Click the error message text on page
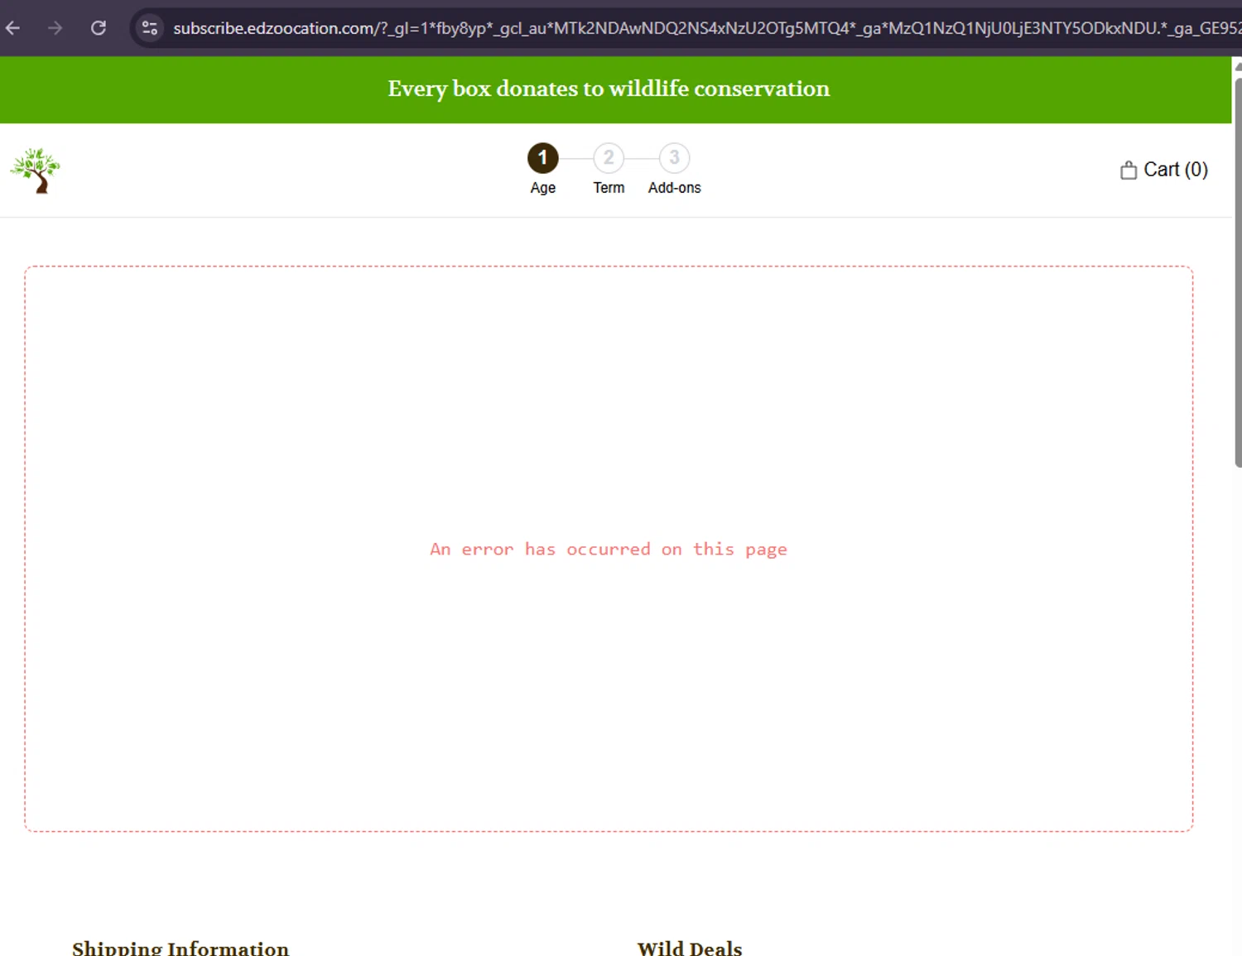 (609, 549)
